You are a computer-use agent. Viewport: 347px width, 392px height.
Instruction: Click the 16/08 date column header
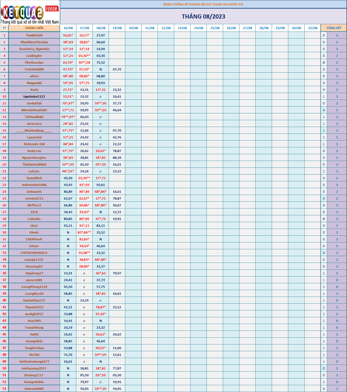pyautogui.click(x=68, y=28)
